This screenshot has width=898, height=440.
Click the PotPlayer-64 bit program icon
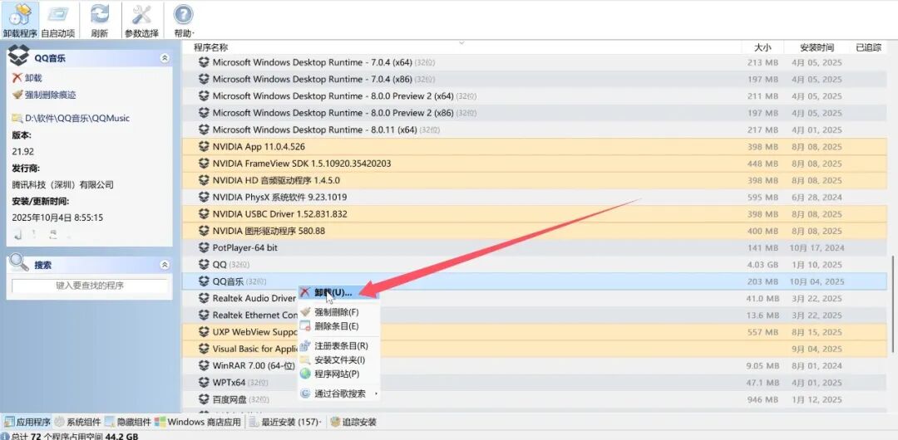[x=204, y=247]
